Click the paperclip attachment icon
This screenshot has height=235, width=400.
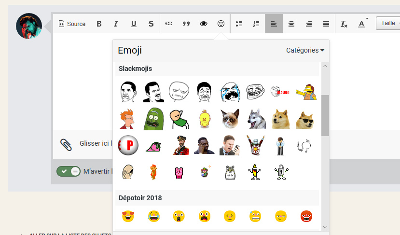(x=66, y=145)
